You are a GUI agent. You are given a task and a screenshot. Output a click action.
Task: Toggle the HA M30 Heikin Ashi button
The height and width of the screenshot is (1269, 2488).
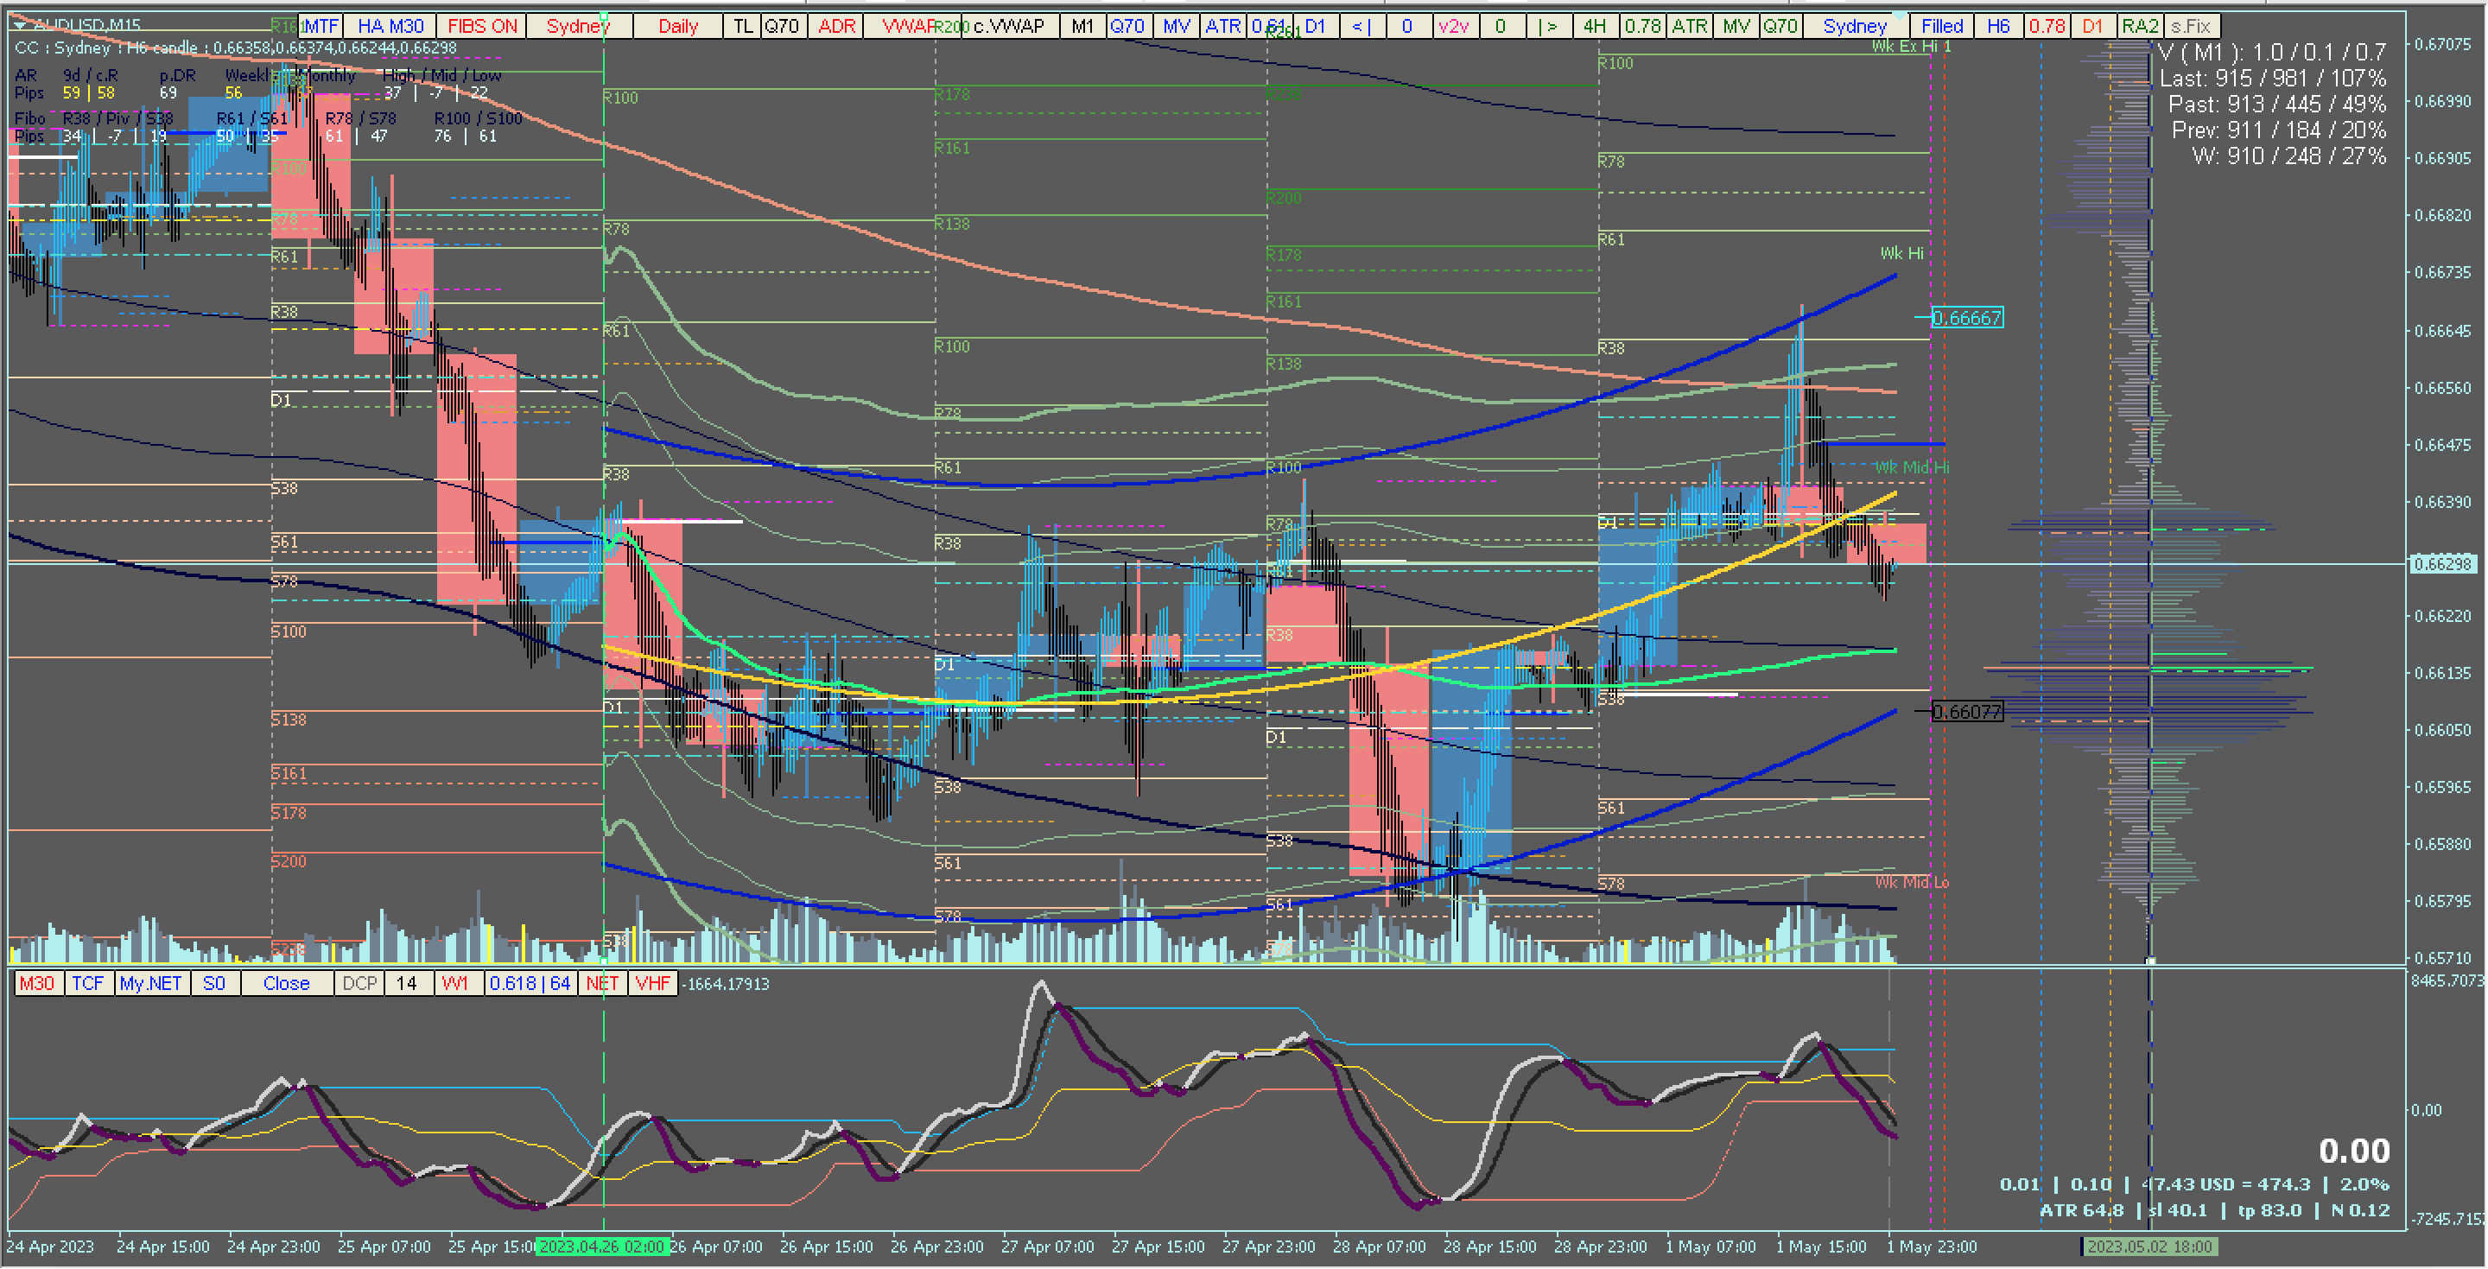tap(390, 26)
